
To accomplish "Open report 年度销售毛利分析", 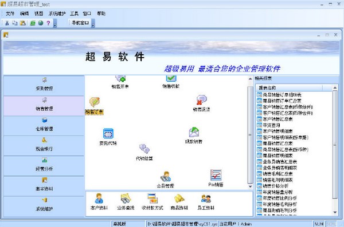I will tap(280, 204).
